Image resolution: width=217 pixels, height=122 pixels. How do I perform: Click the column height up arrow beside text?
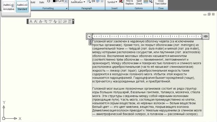click(x=91, y=41)
